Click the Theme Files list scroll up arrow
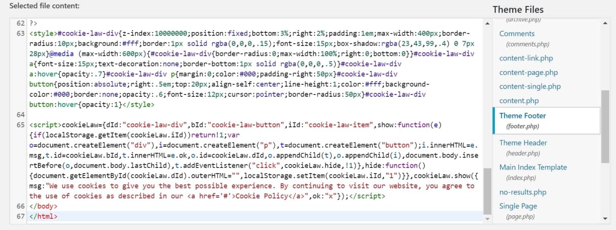Image resolution: width=616 pixels, height=230 pixels. coord(605,23)
